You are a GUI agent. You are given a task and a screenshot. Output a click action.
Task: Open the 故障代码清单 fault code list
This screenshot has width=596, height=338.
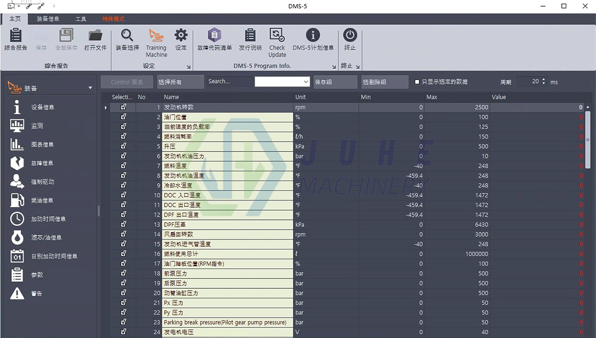[214, 41]
